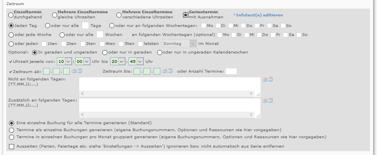Select 'oder jeden' monthly radio button

(11, 44)
